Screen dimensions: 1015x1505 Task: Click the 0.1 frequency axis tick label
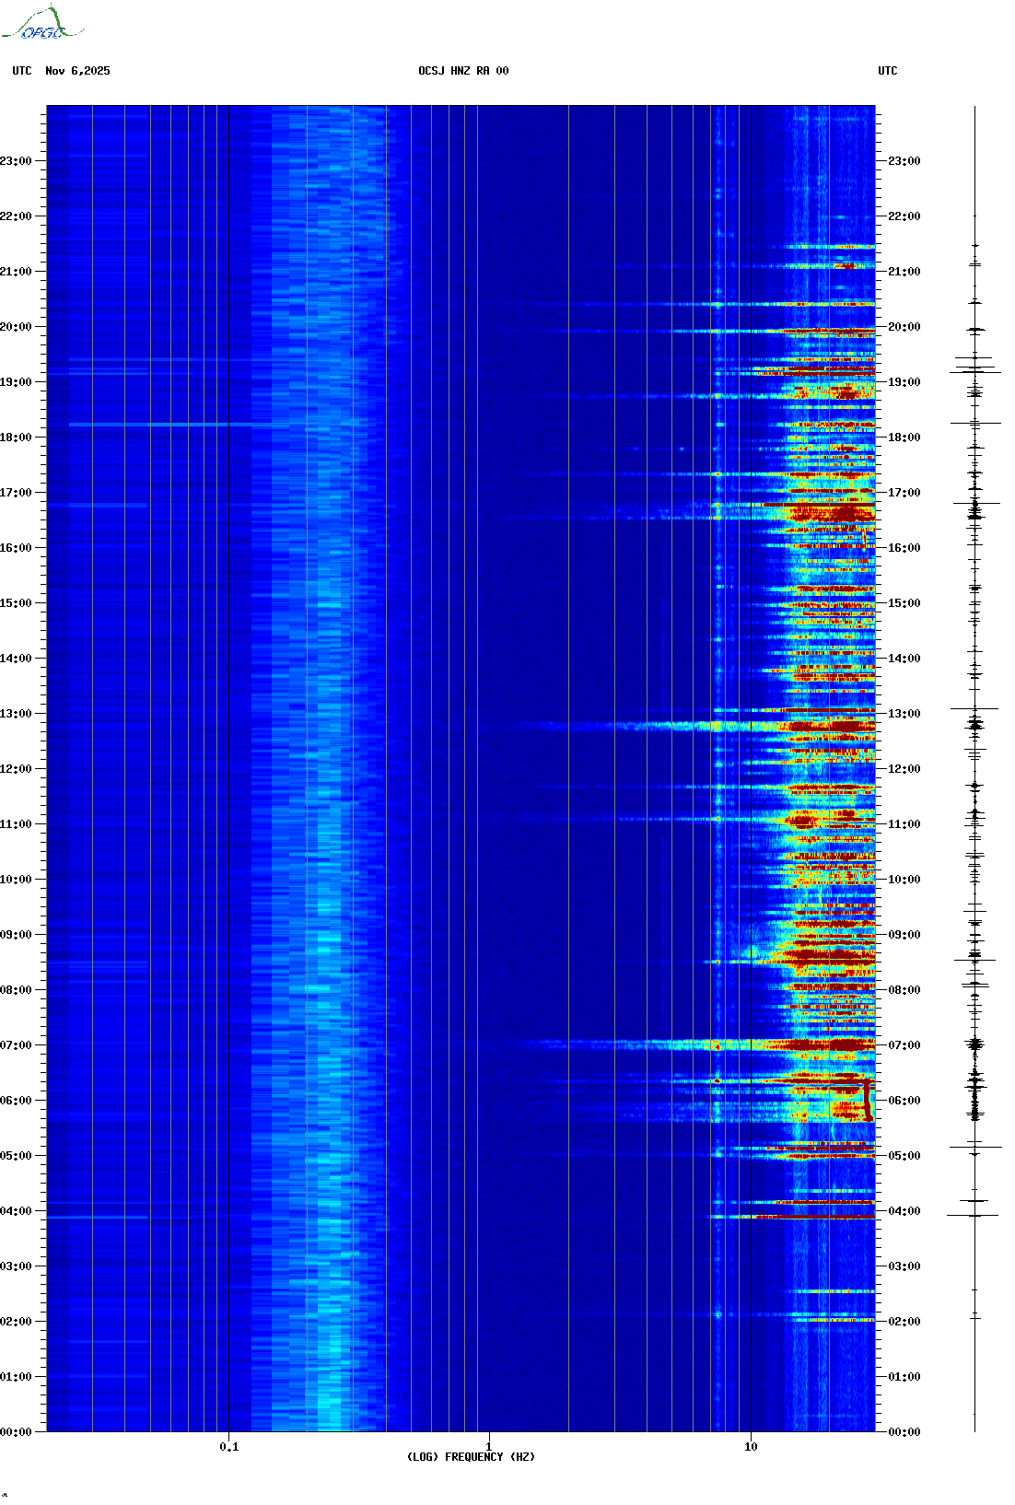(229, 1447)
